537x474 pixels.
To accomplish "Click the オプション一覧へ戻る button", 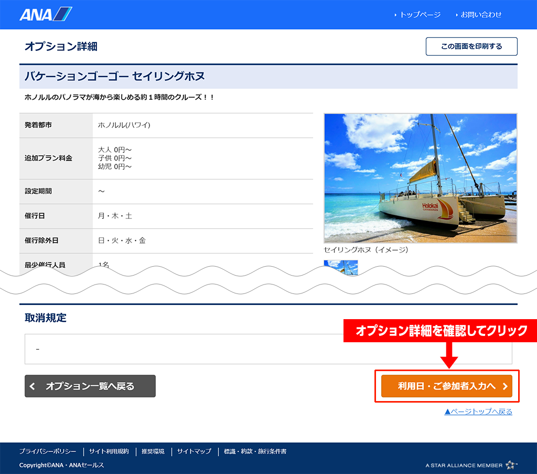I will [x=90, y=386].
